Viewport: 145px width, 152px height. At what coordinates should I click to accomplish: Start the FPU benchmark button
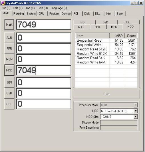click(x=9, y=48)
